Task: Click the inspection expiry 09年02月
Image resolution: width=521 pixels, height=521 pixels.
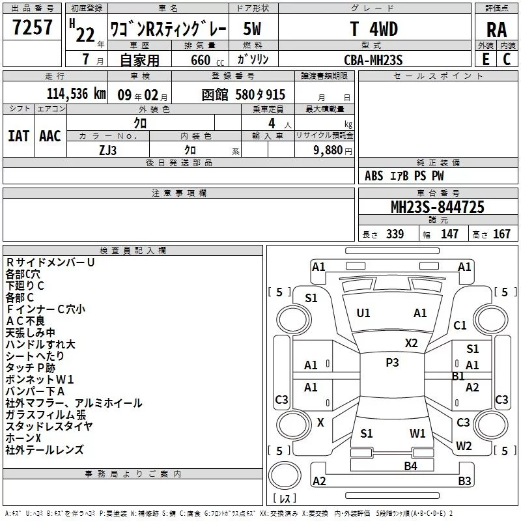Action: [143, 95]
